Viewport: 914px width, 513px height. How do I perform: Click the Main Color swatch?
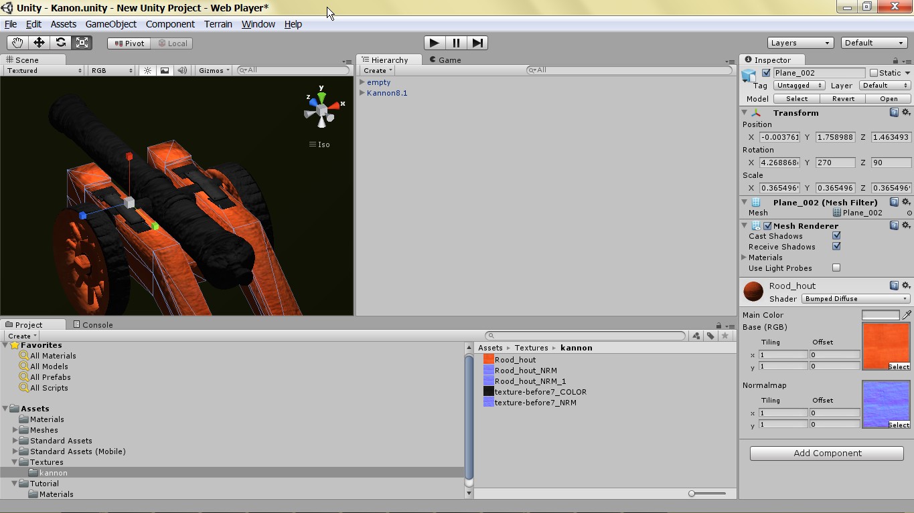pyautogui.click(x=881, y=315)
